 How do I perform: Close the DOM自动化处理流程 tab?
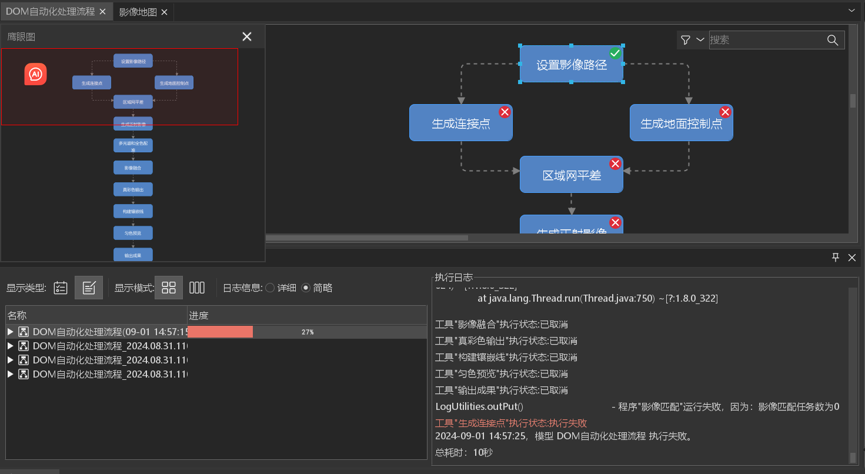click(103, 12)
